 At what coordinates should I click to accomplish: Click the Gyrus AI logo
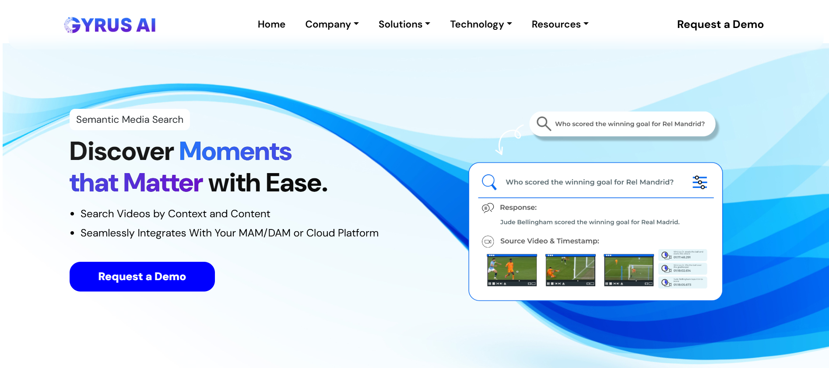pos(110,25)
